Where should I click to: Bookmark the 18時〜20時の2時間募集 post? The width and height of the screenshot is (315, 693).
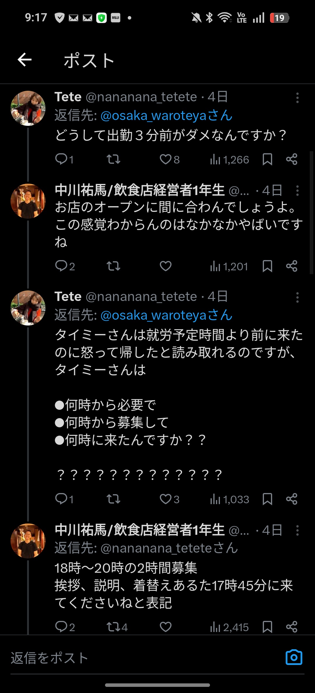point(267,627)
